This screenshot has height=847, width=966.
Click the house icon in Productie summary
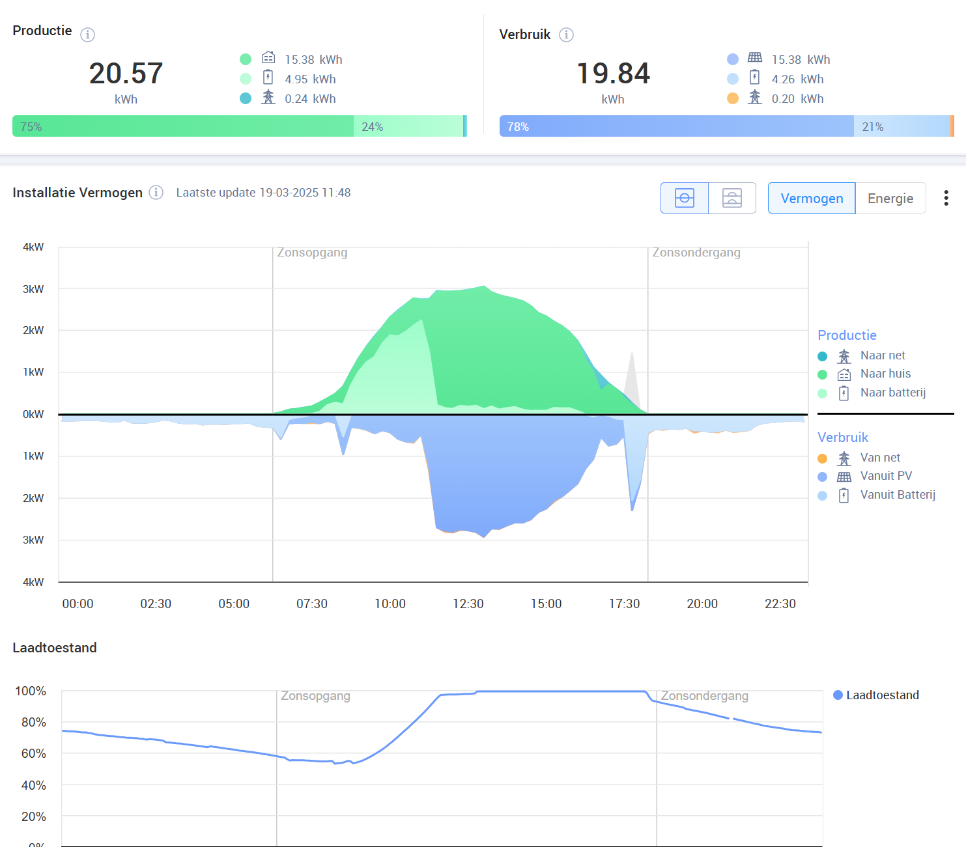pyautogui.click(x=268, y=59)
